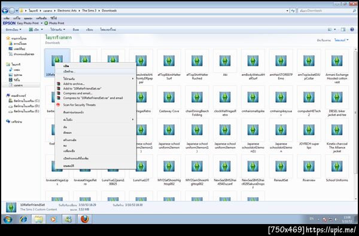Open Windows Media Player from the taskbar
The width and height of the screenshot is (359, 236).
(x=53, y=219)
